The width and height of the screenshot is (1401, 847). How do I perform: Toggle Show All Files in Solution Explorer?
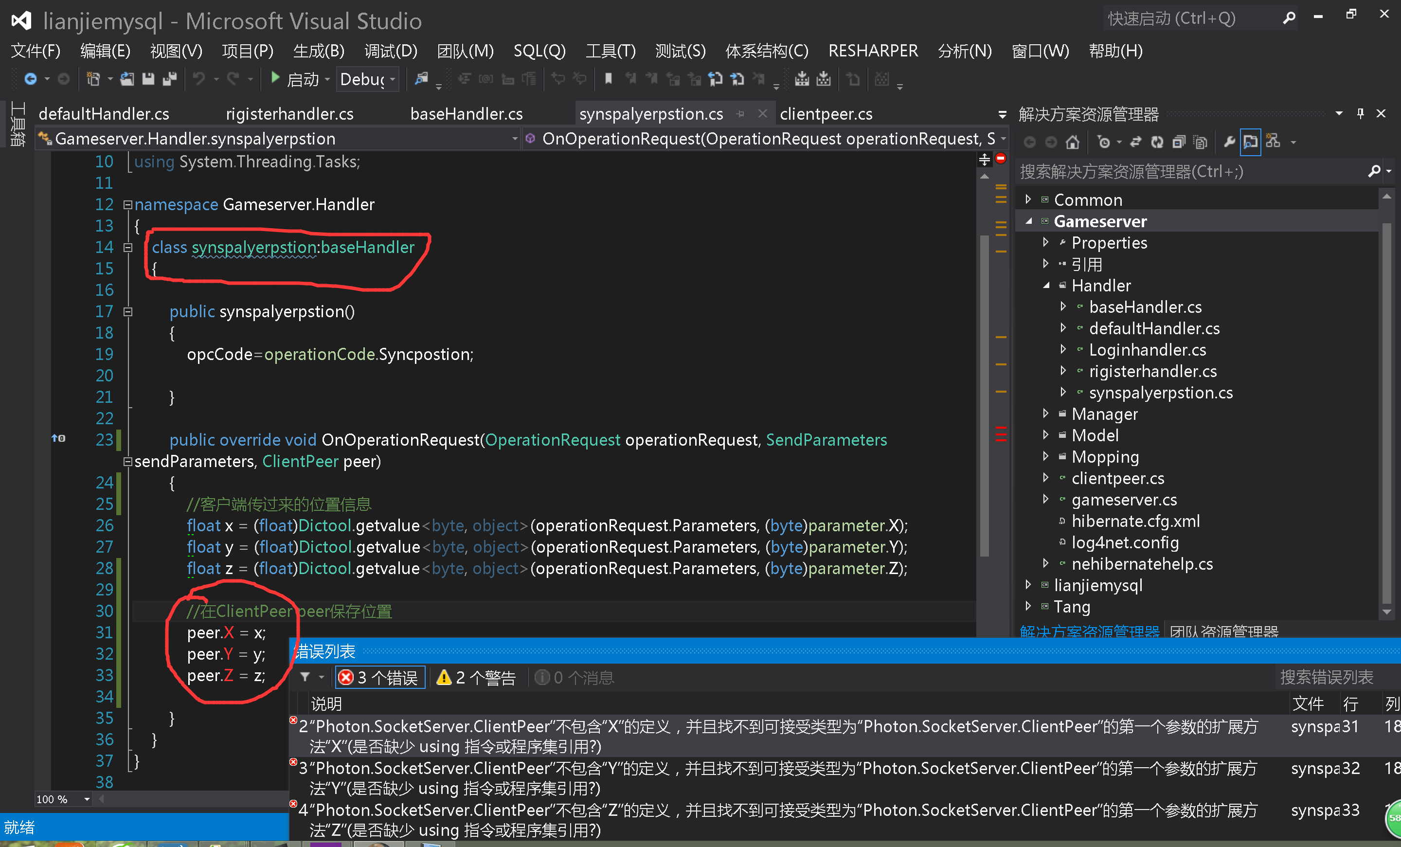click(x=1200, y=142)
